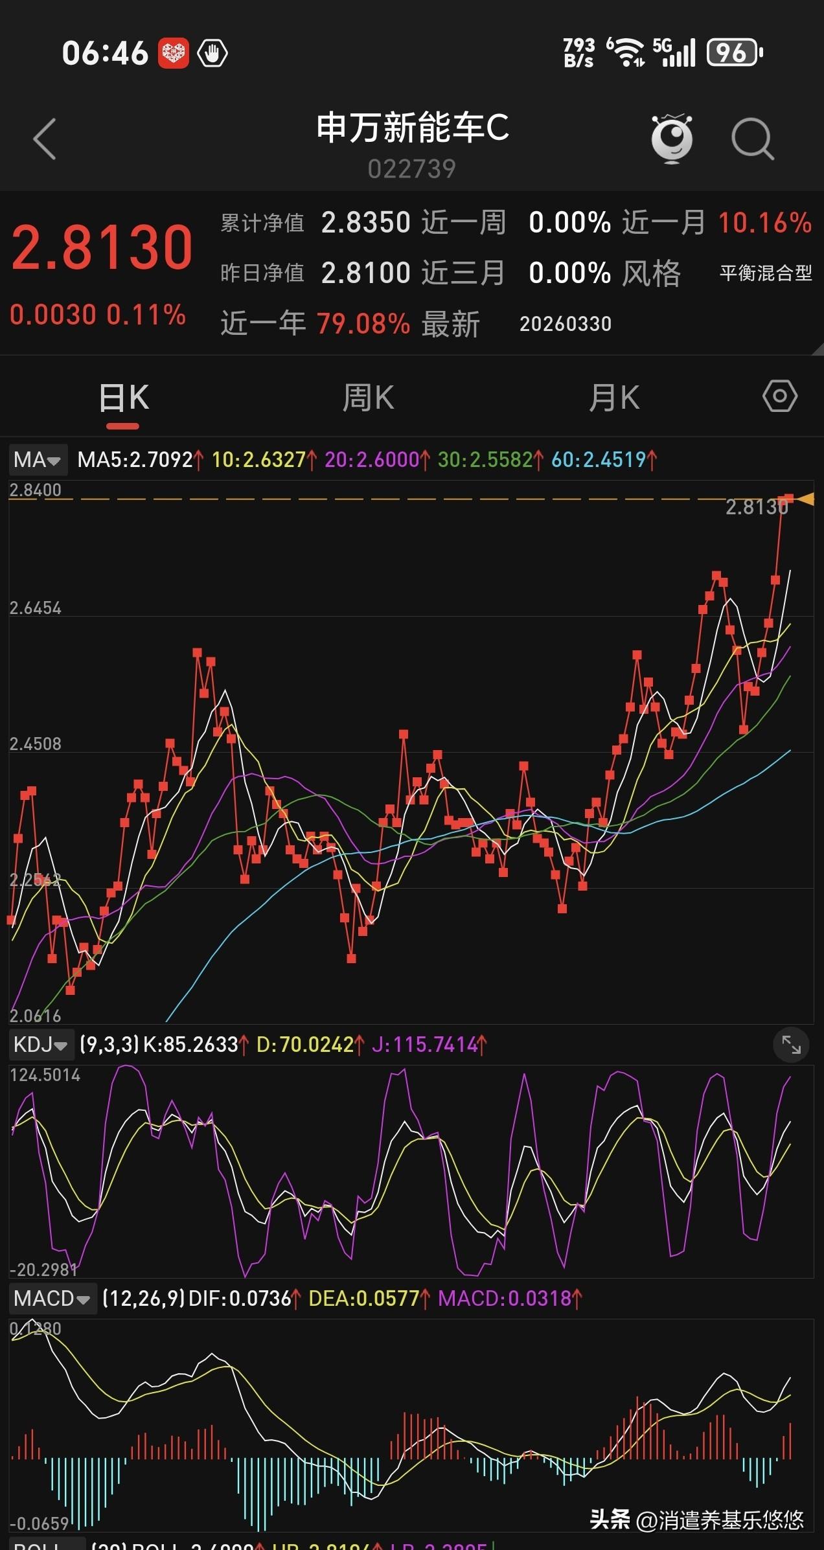Image resolution: width=824 pixels, height=1550 pixels.
Task: Switch to the 月K tab
Action: pyautogui.click(x=614, y=398)
